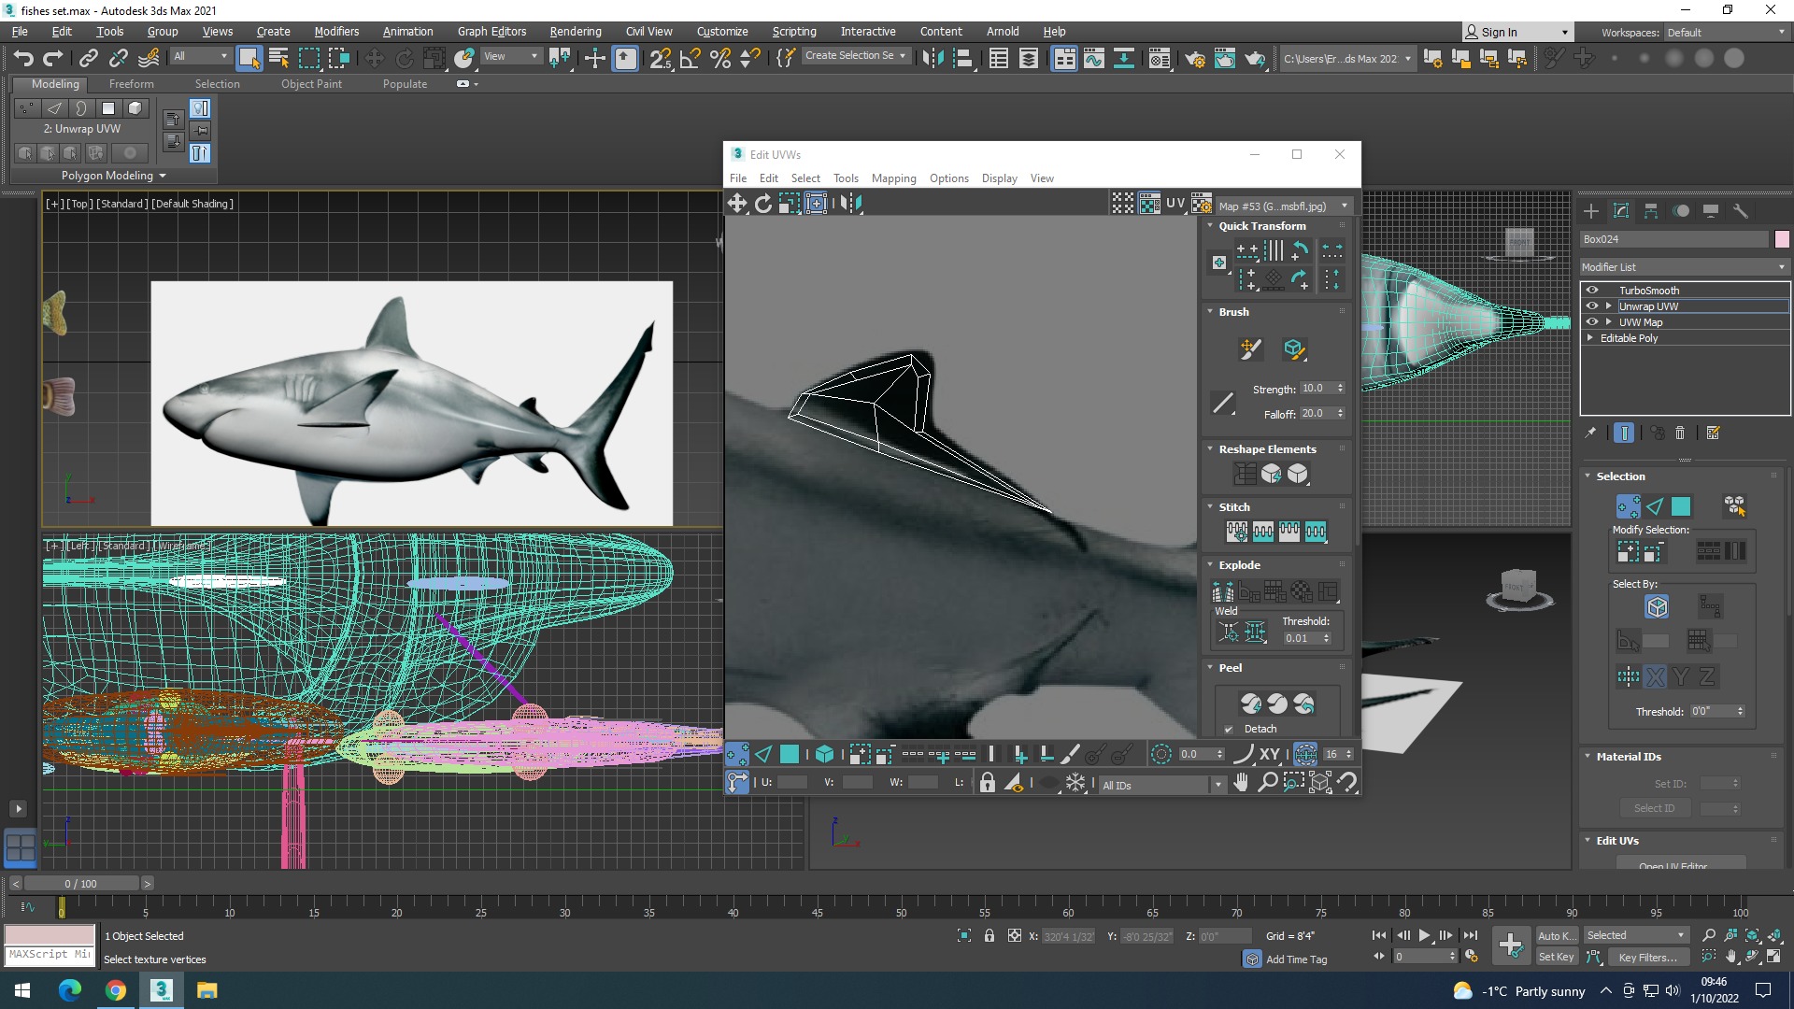Image resolution: width=1794 pixels, height=1009 pixels.
Task: Switch to the Object Paint ribbon tab
Action: point(311,83)
